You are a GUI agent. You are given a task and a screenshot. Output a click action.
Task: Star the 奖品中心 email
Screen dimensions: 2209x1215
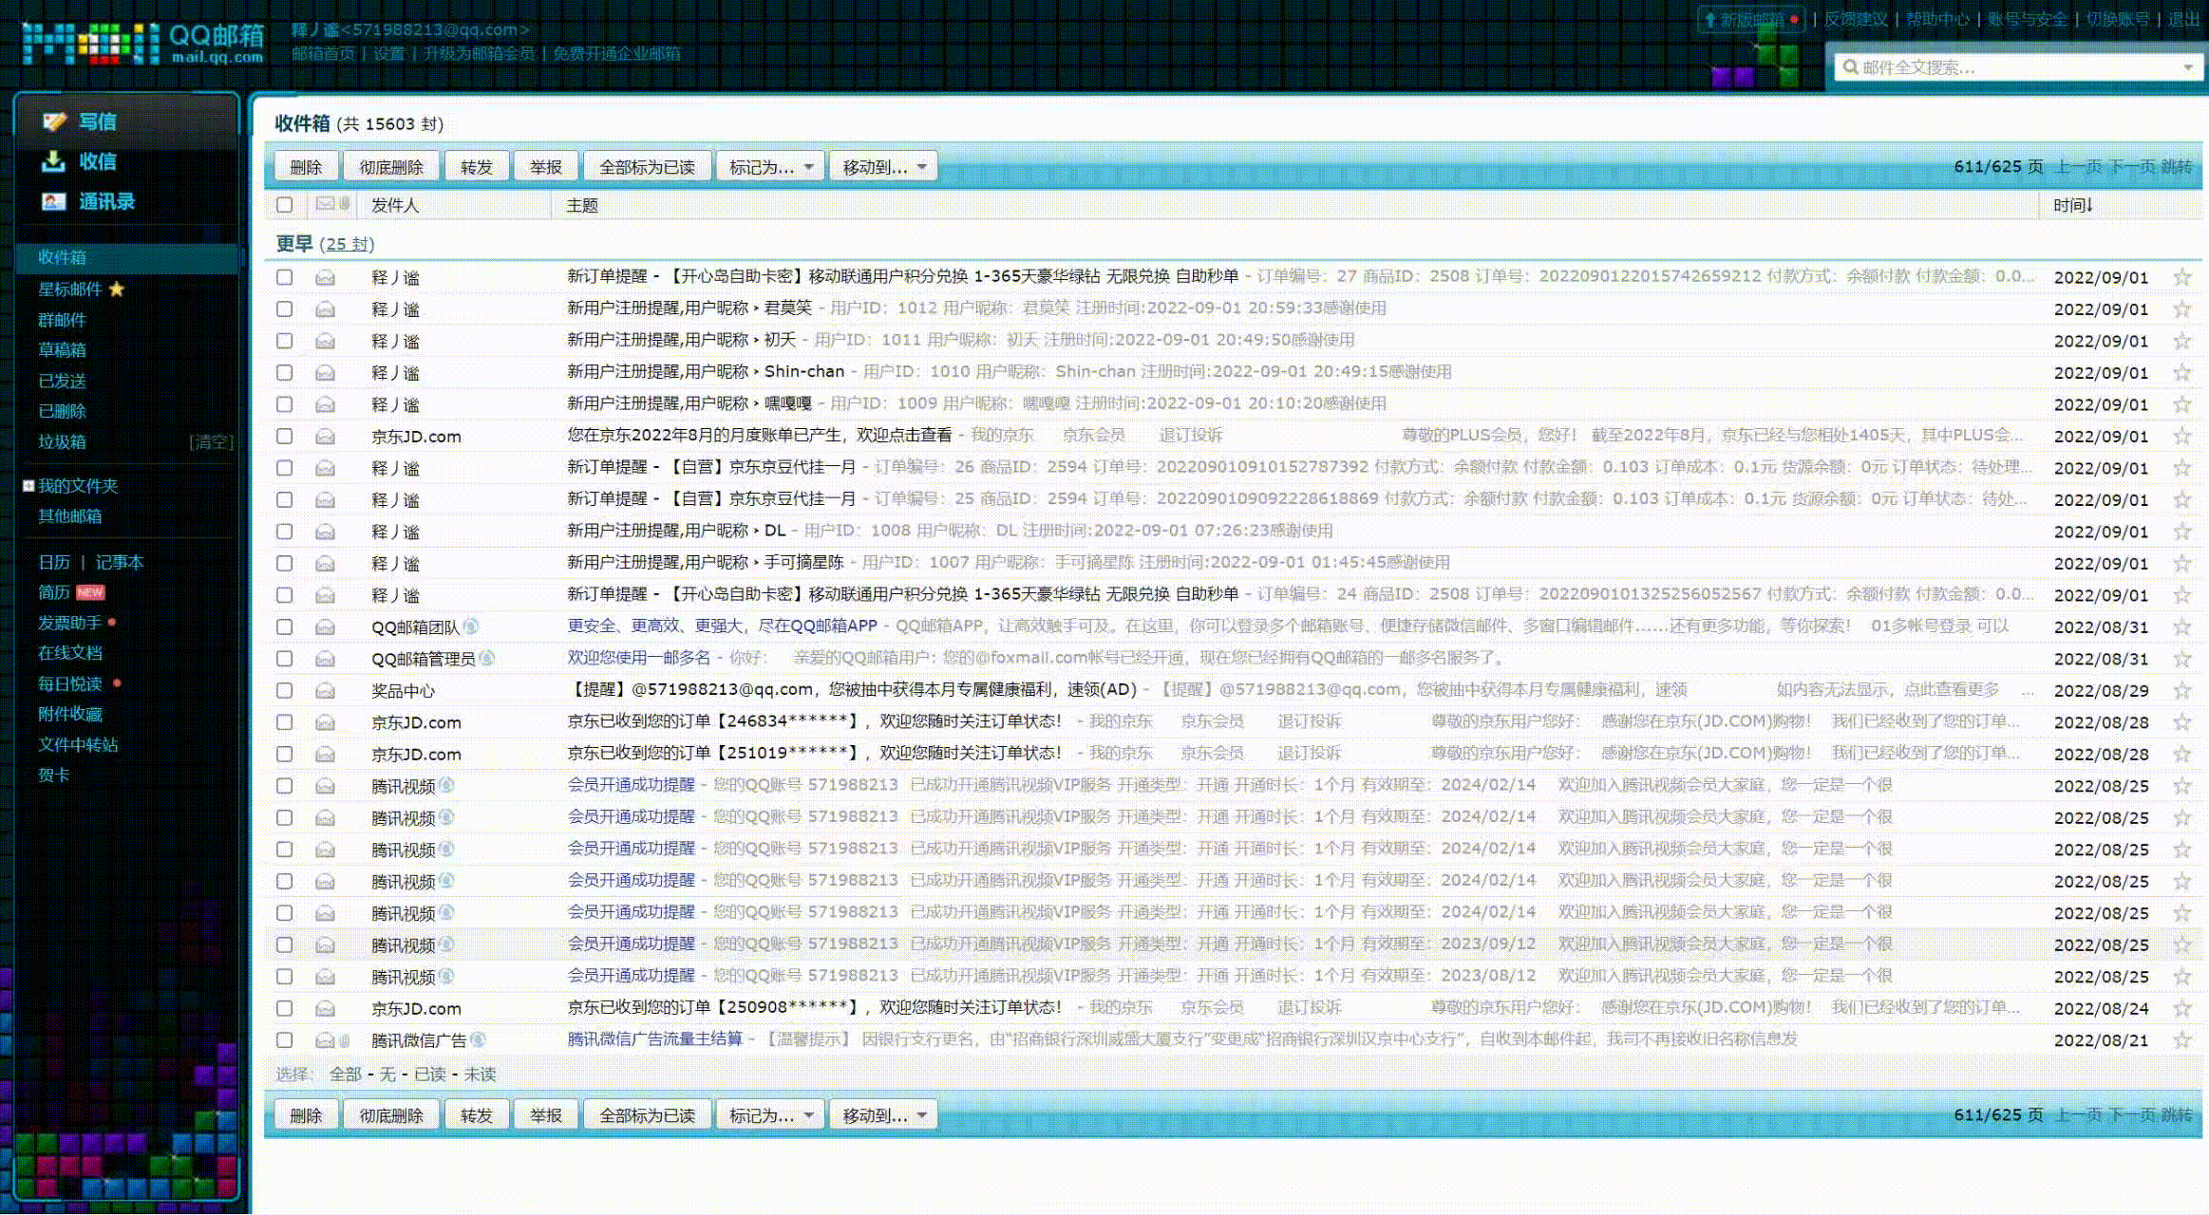pos(2182,691)
